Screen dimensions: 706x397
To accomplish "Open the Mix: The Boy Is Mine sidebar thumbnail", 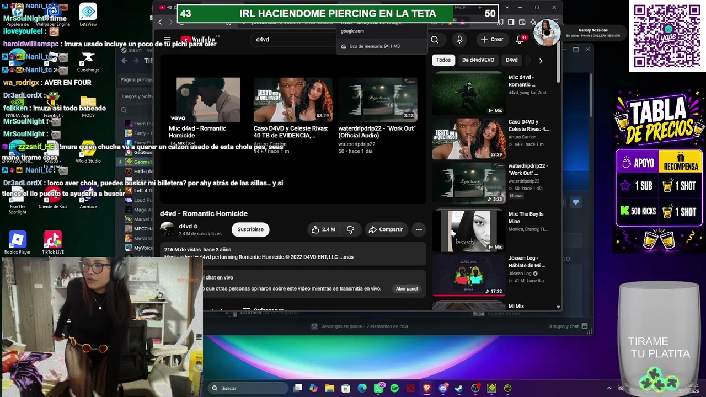I will (468, 230).
